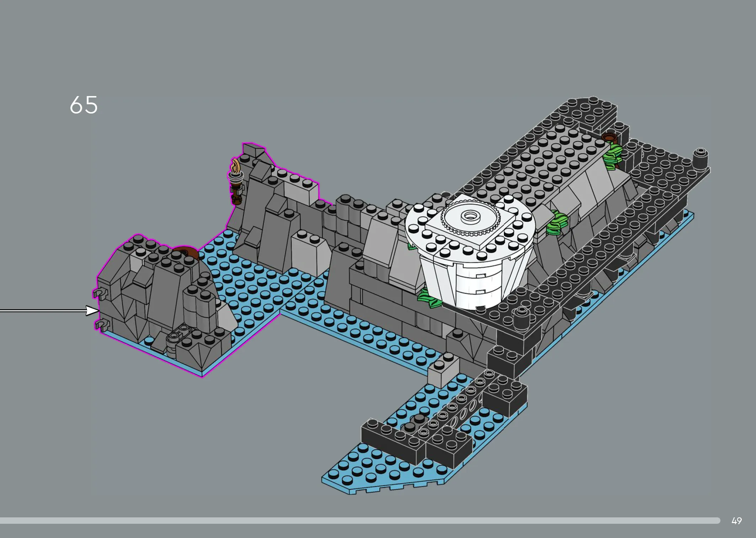Click the page number 49
The width and height of the screenshot is (756, 538).
coord(736,521)
